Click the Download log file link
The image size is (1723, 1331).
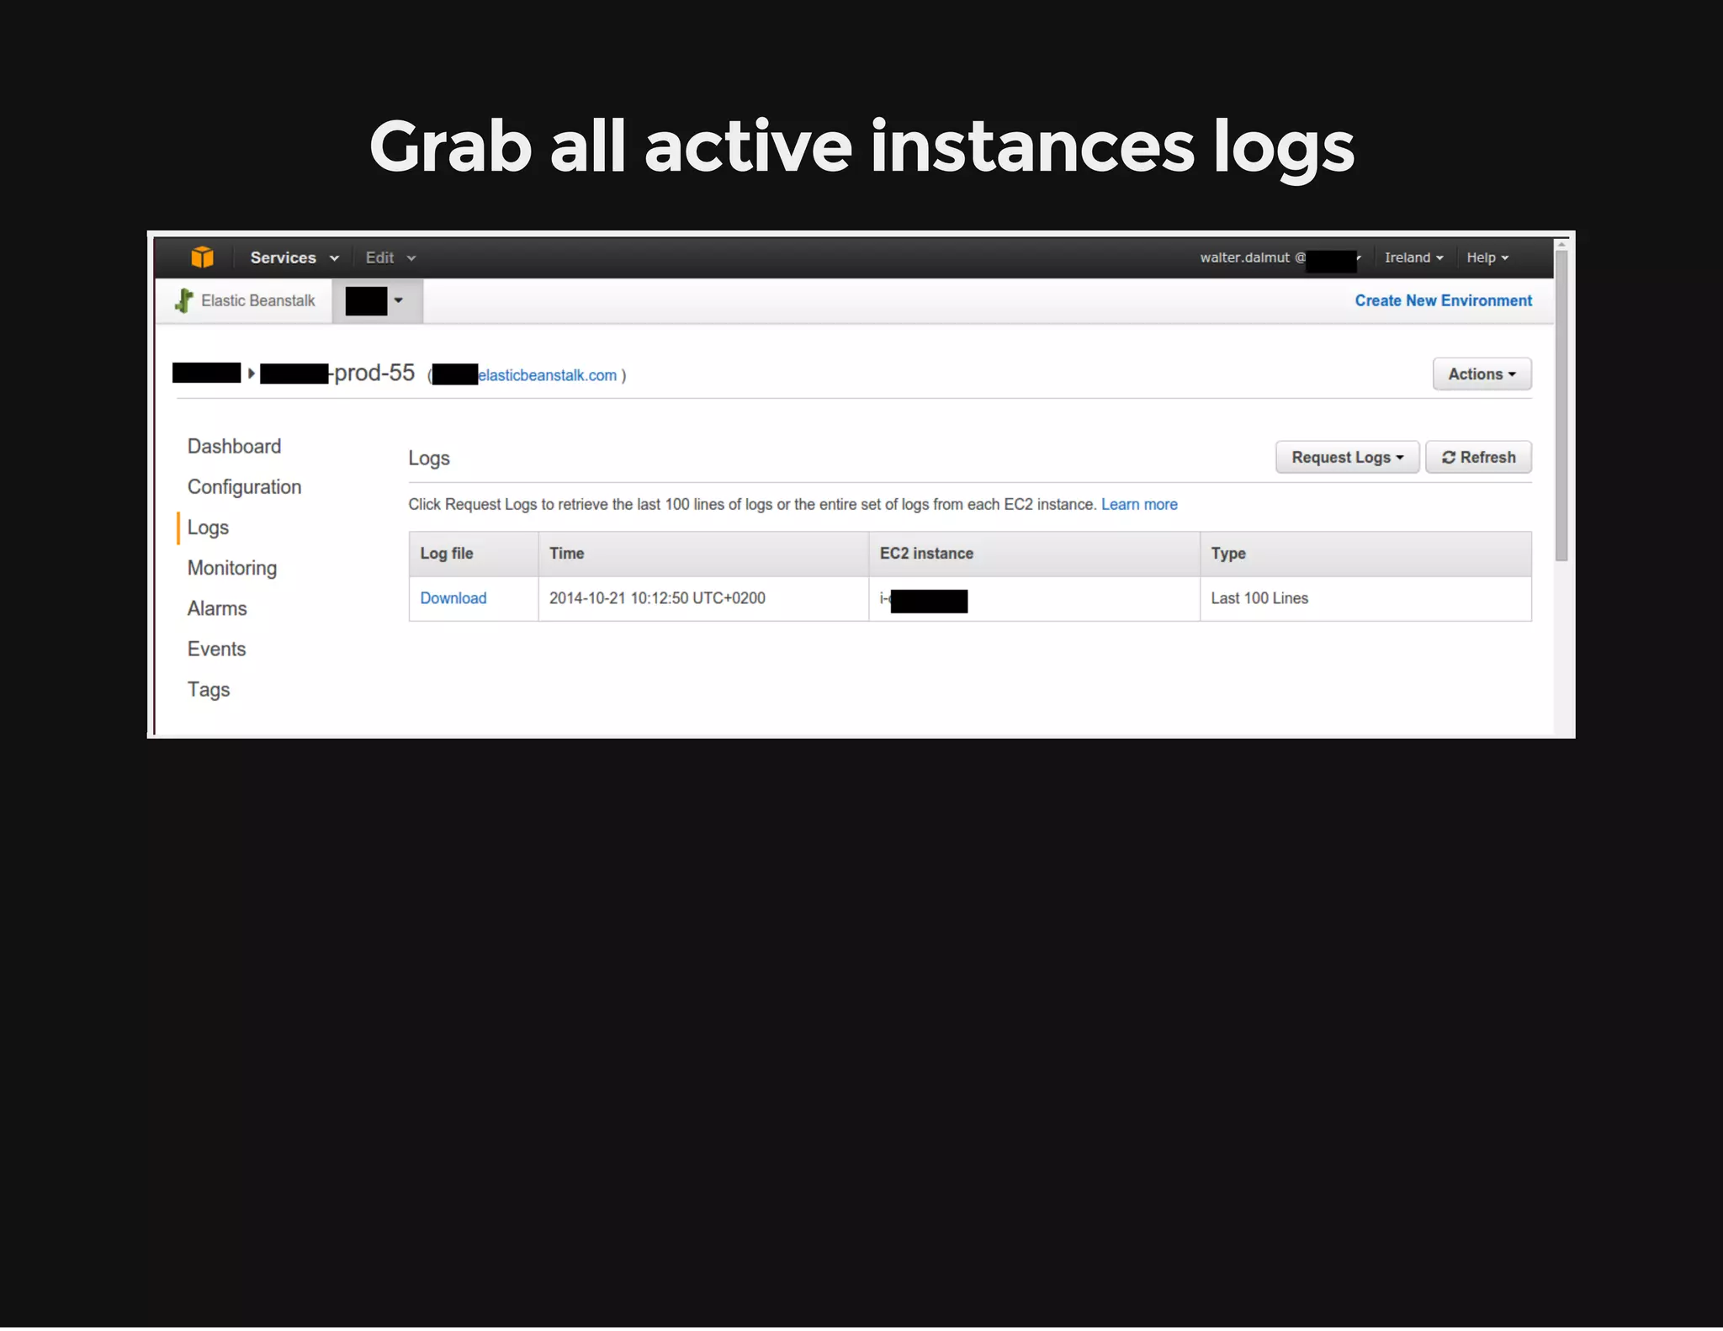(453, 598)
